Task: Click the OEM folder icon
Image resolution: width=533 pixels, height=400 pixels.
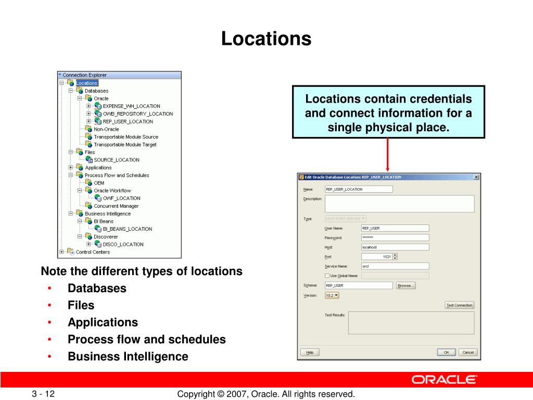Action: (88, 182)
